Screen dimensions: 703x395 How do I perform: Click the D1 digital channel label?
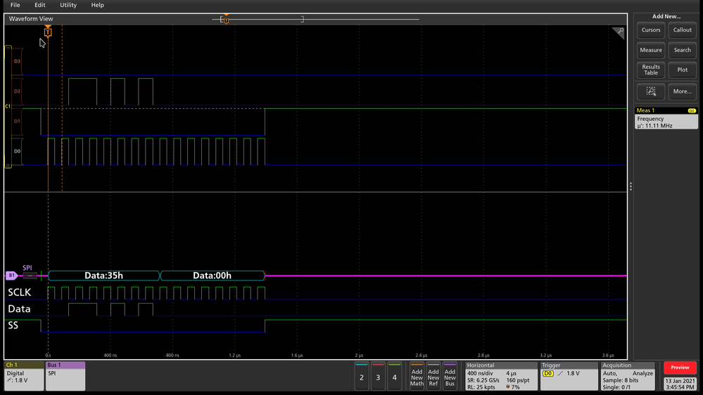point(17,121)
